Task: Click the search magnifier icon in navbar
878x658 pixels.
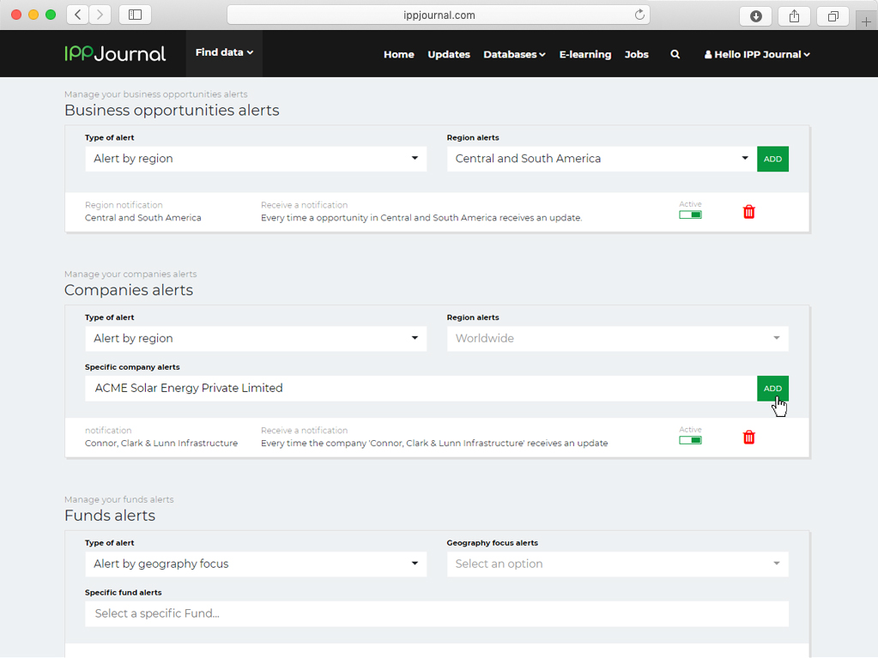Action: click(x=675, y=54)
